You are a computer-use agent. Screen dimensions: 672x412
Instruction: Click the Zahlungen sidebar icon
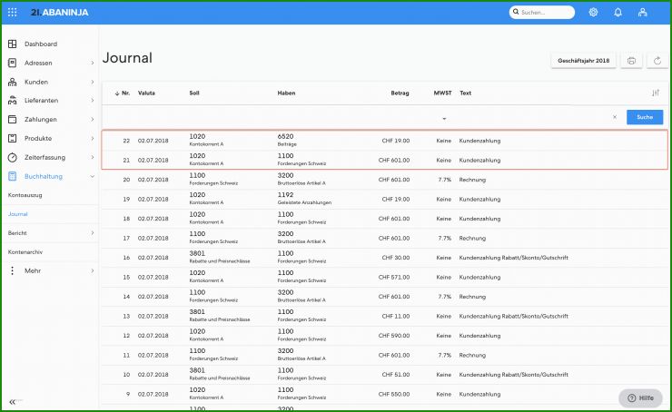pos(13,119)
